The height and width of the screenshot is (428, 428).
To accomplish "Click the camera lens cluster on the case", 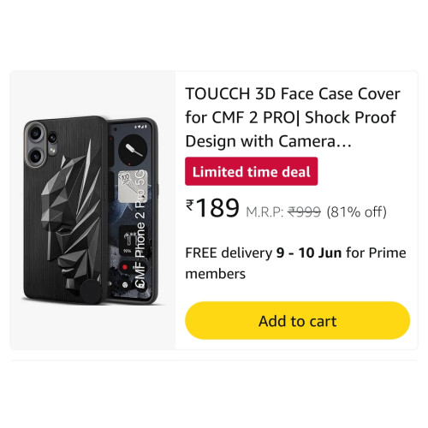I will [42, 145].
